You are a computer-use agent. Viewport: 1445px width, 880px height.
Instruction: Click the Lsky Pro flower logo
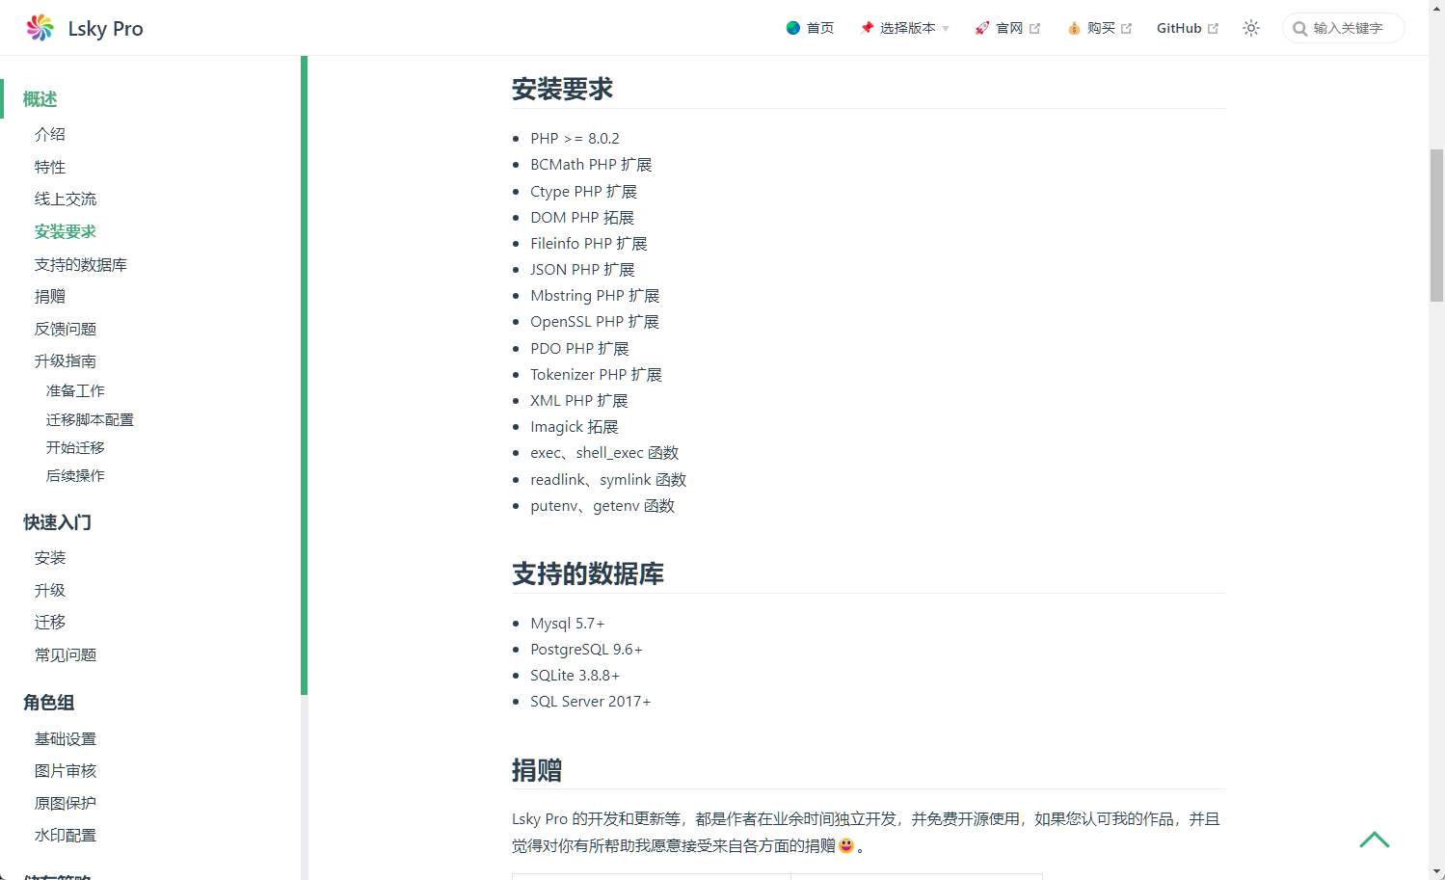40,28
